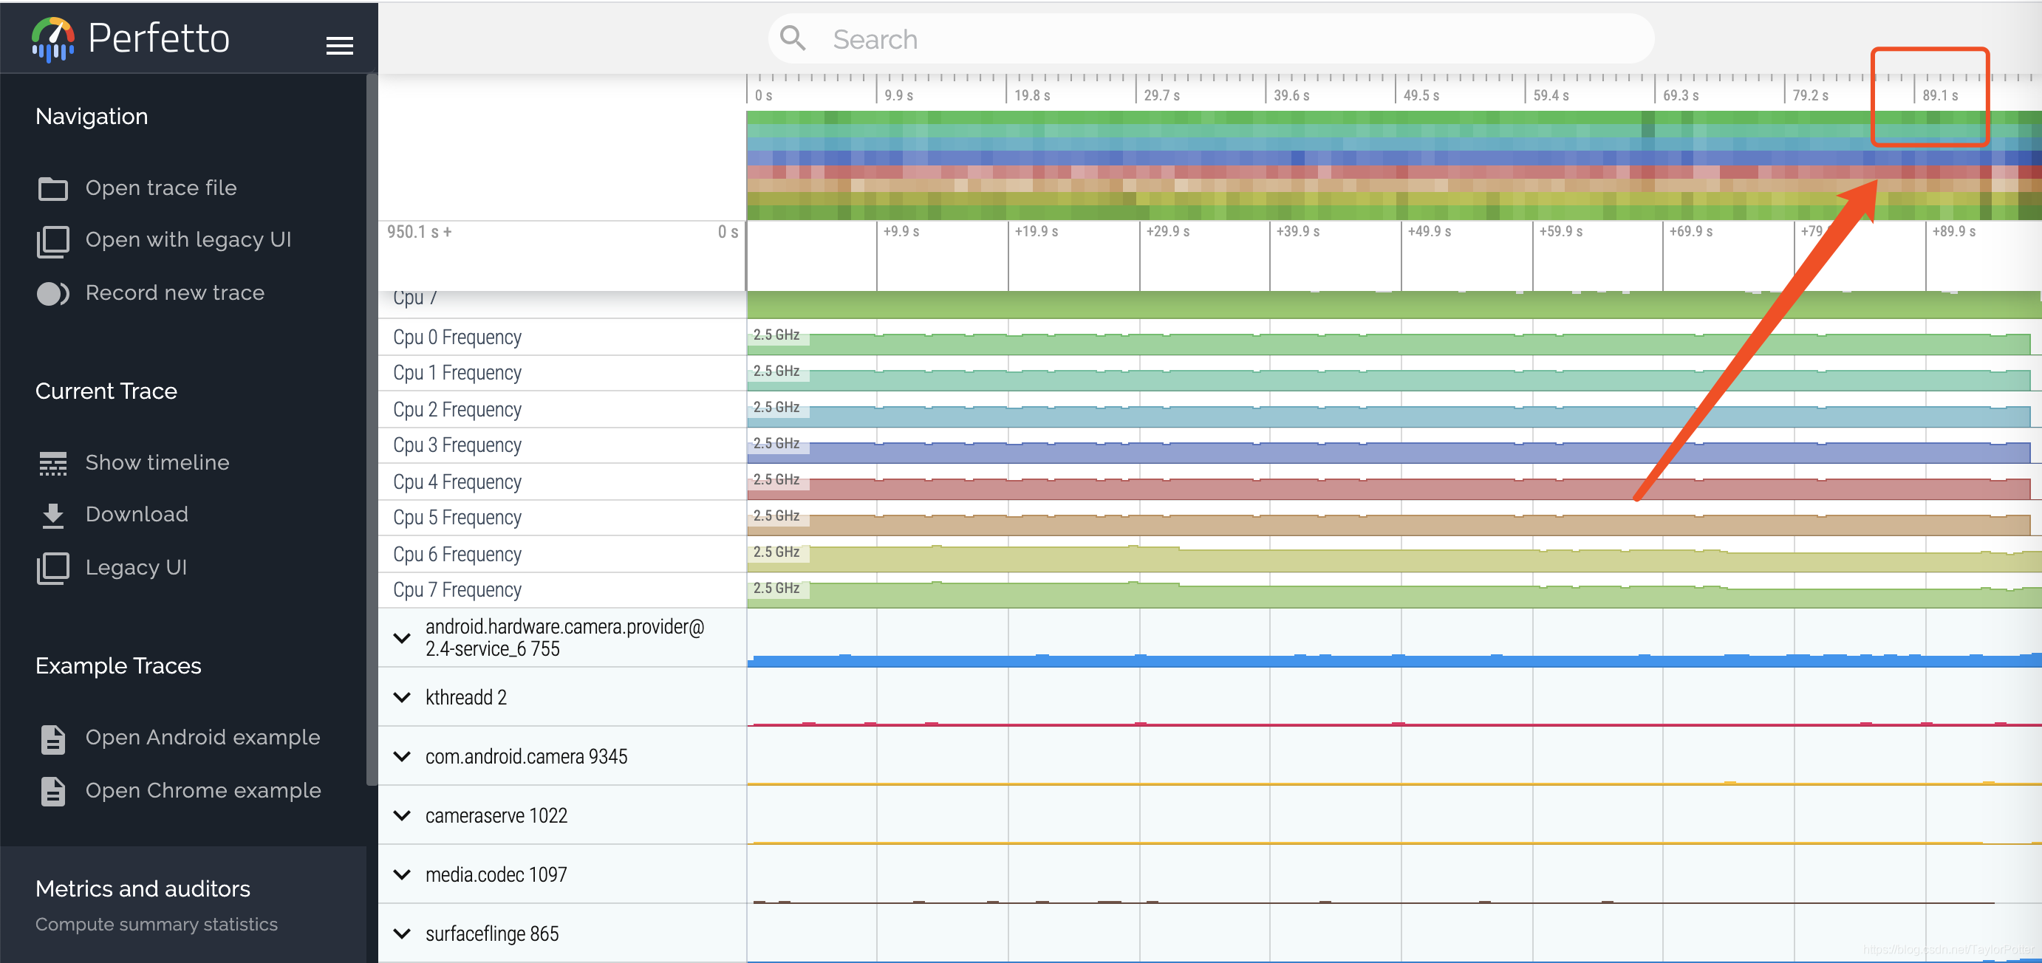
Task: Click the Open Chrome example document icon
Action: pos(53,791)
